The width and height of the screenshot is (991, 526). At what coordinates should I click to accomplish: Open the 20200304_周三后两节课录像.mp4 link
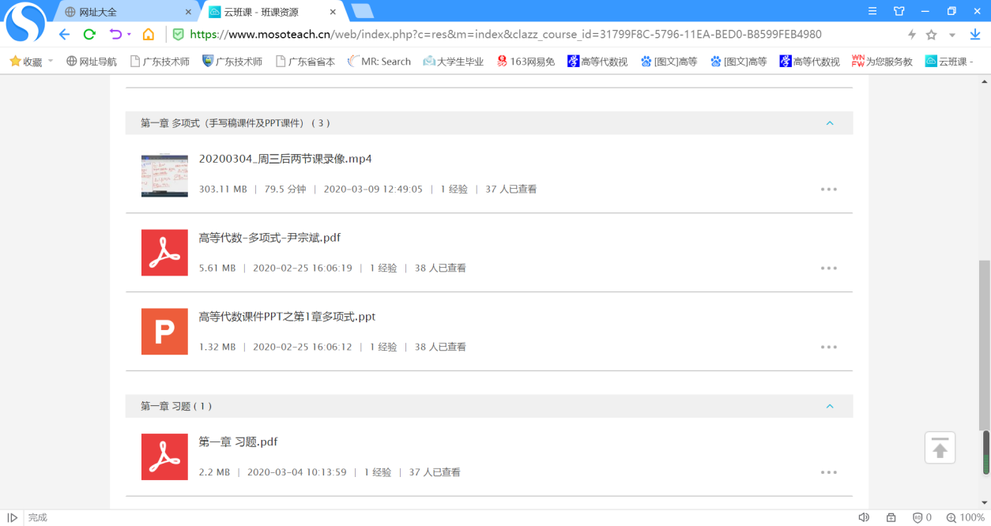pos(285,159)
